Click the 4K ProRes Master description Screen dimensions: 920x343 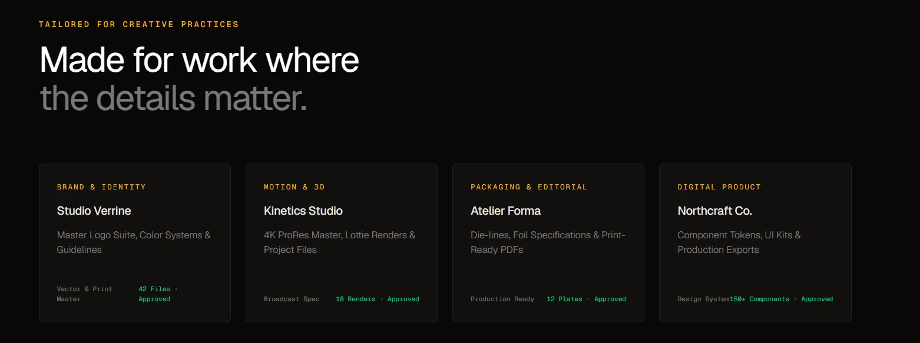(339, 242)
